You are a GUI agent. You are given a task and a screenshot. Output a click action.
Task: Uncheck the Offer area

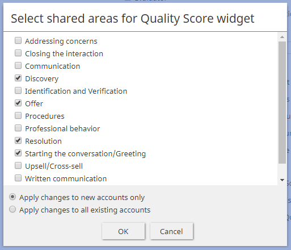[18, 103]
